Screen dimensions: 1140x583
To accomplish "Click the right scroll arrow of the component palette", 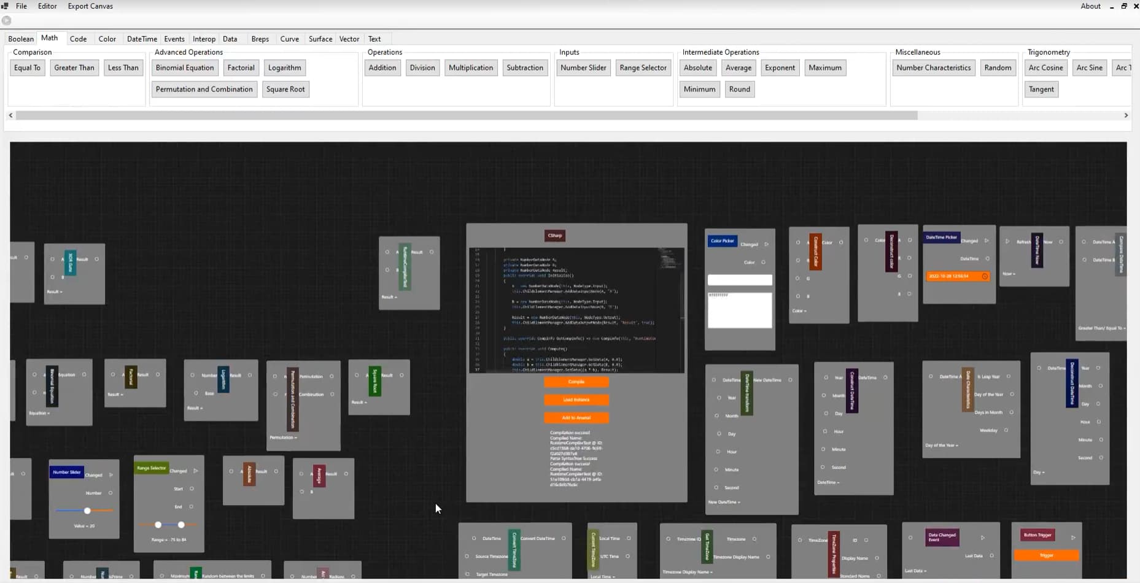I will 1126,115.
